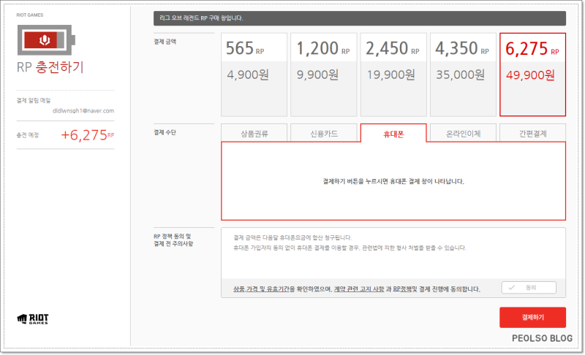Click the RP 정책 동의 및 결제 전 주의사항 label
This screenshot has width=585, height=355.
tap(173, 240)
